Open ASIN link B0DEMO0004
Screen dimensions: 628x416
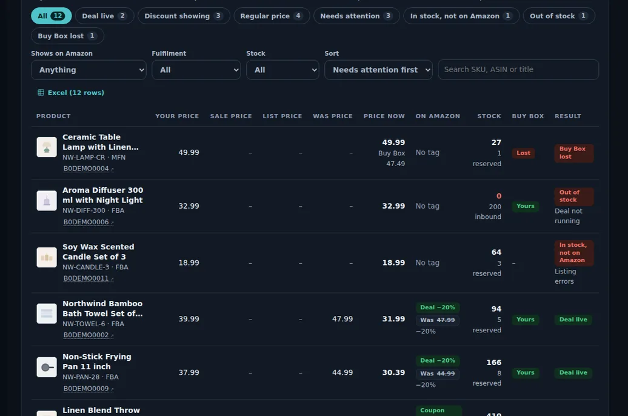point(88,169)
